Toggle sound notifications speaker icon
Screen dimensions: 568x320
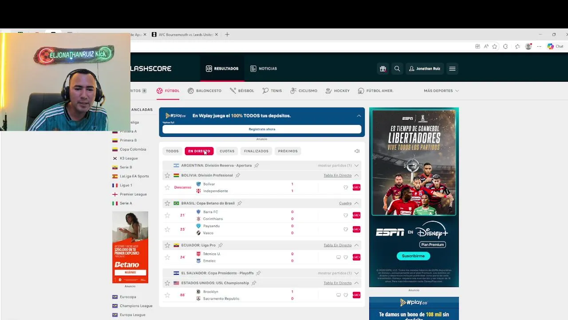click(x=357, y=151)
